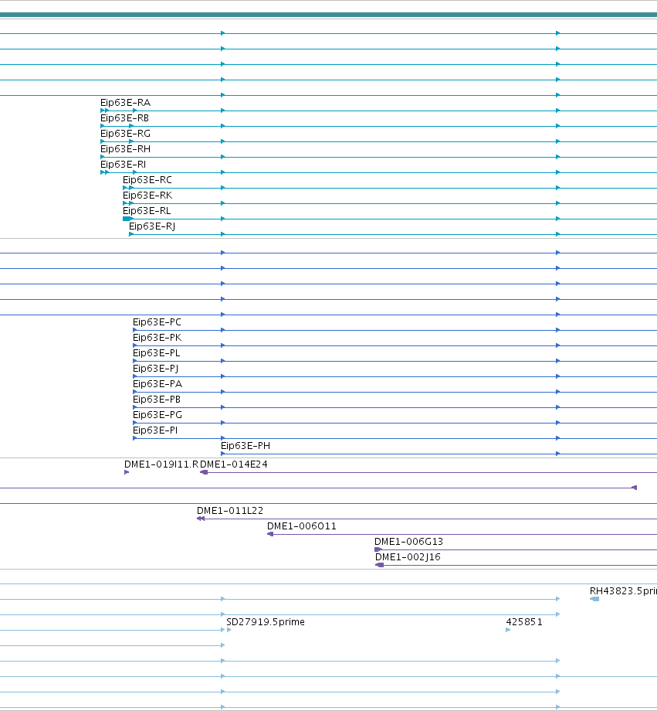Click the top teal chromosome bar
This screenshot has height=711, width=657.
click(329, 15)
